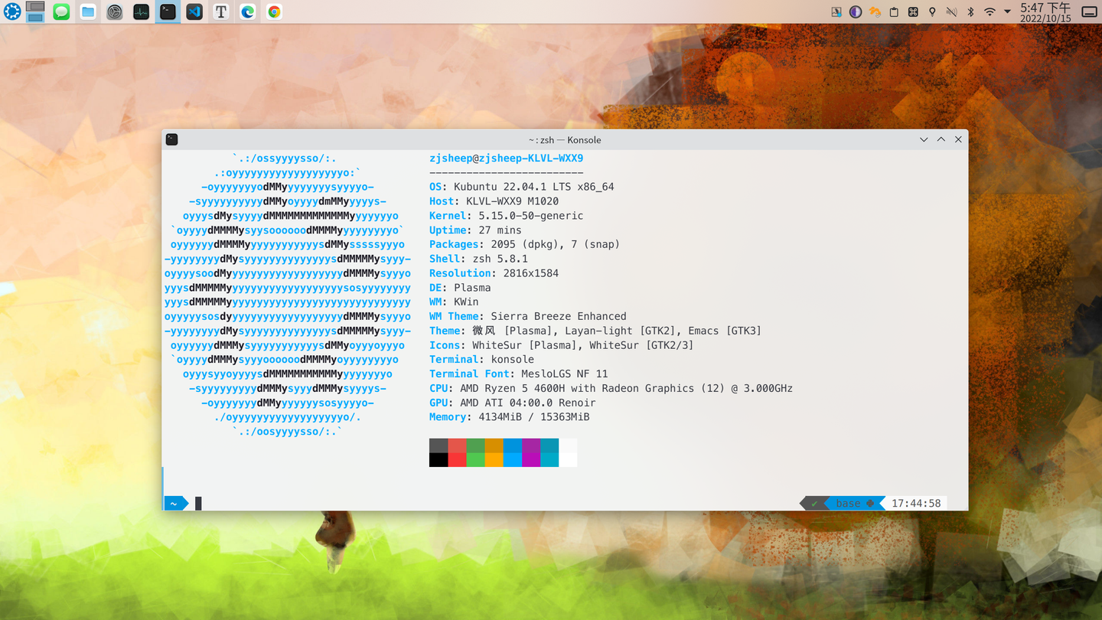This screenshot has width=1102, height=620.
Task: Click the WM Theme Sierra Breeze line
Action: click(x=528, y=316)
